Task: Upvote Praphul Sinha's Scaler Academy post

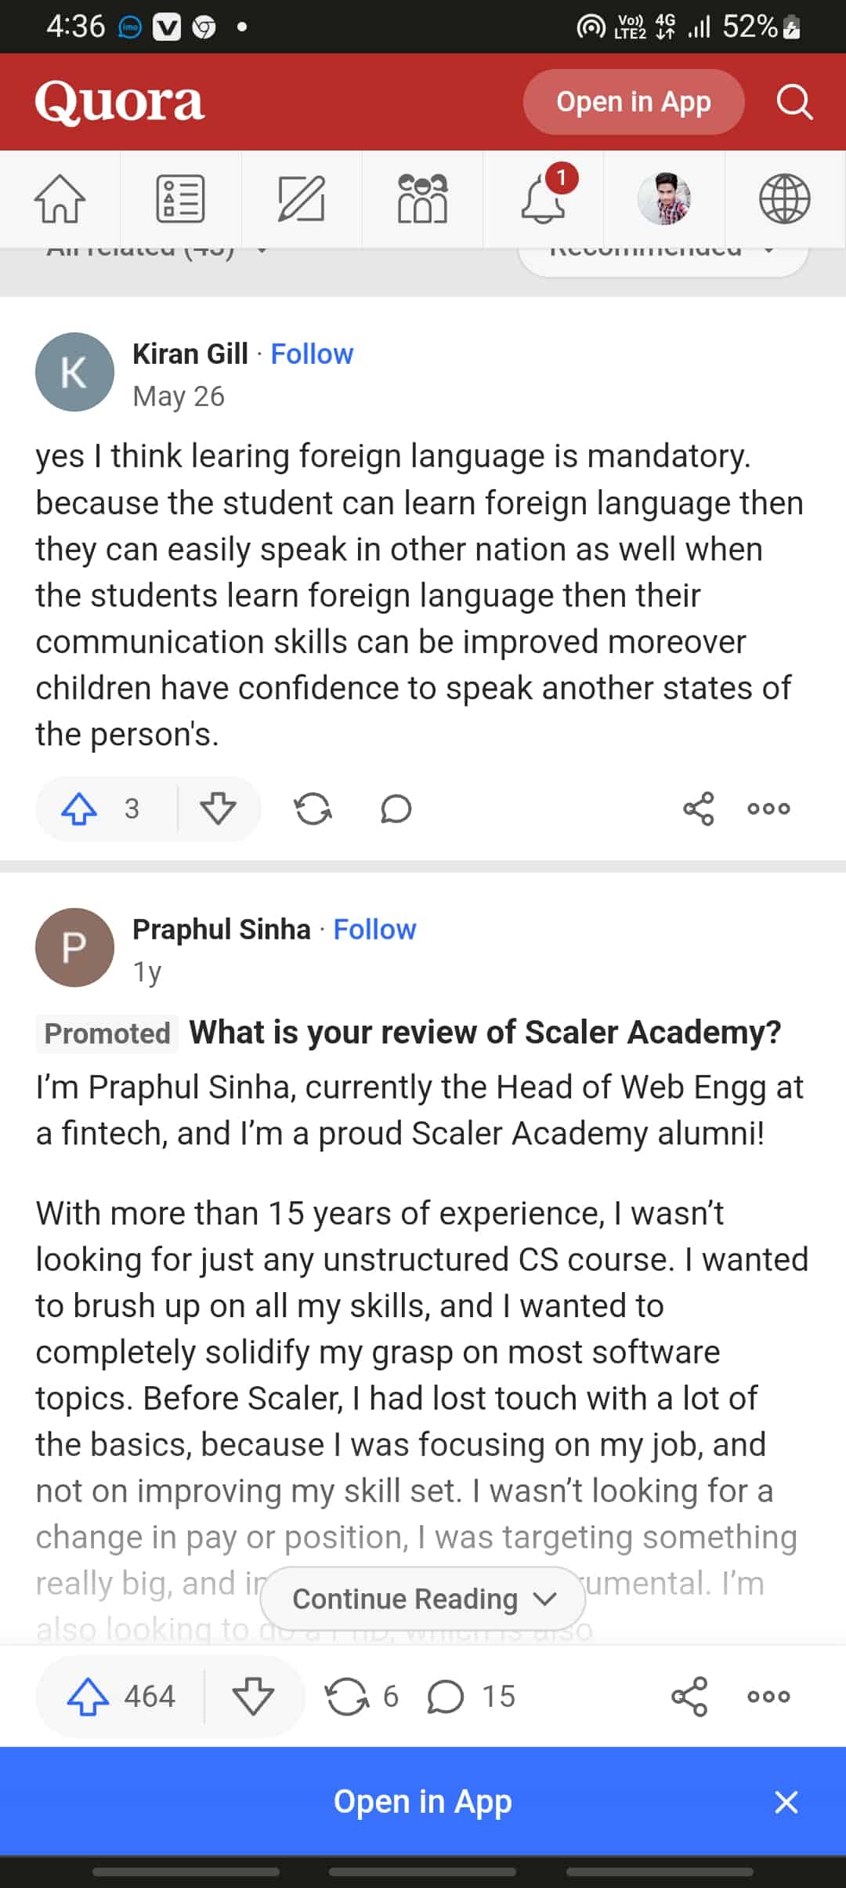Action: [88, 1696]
